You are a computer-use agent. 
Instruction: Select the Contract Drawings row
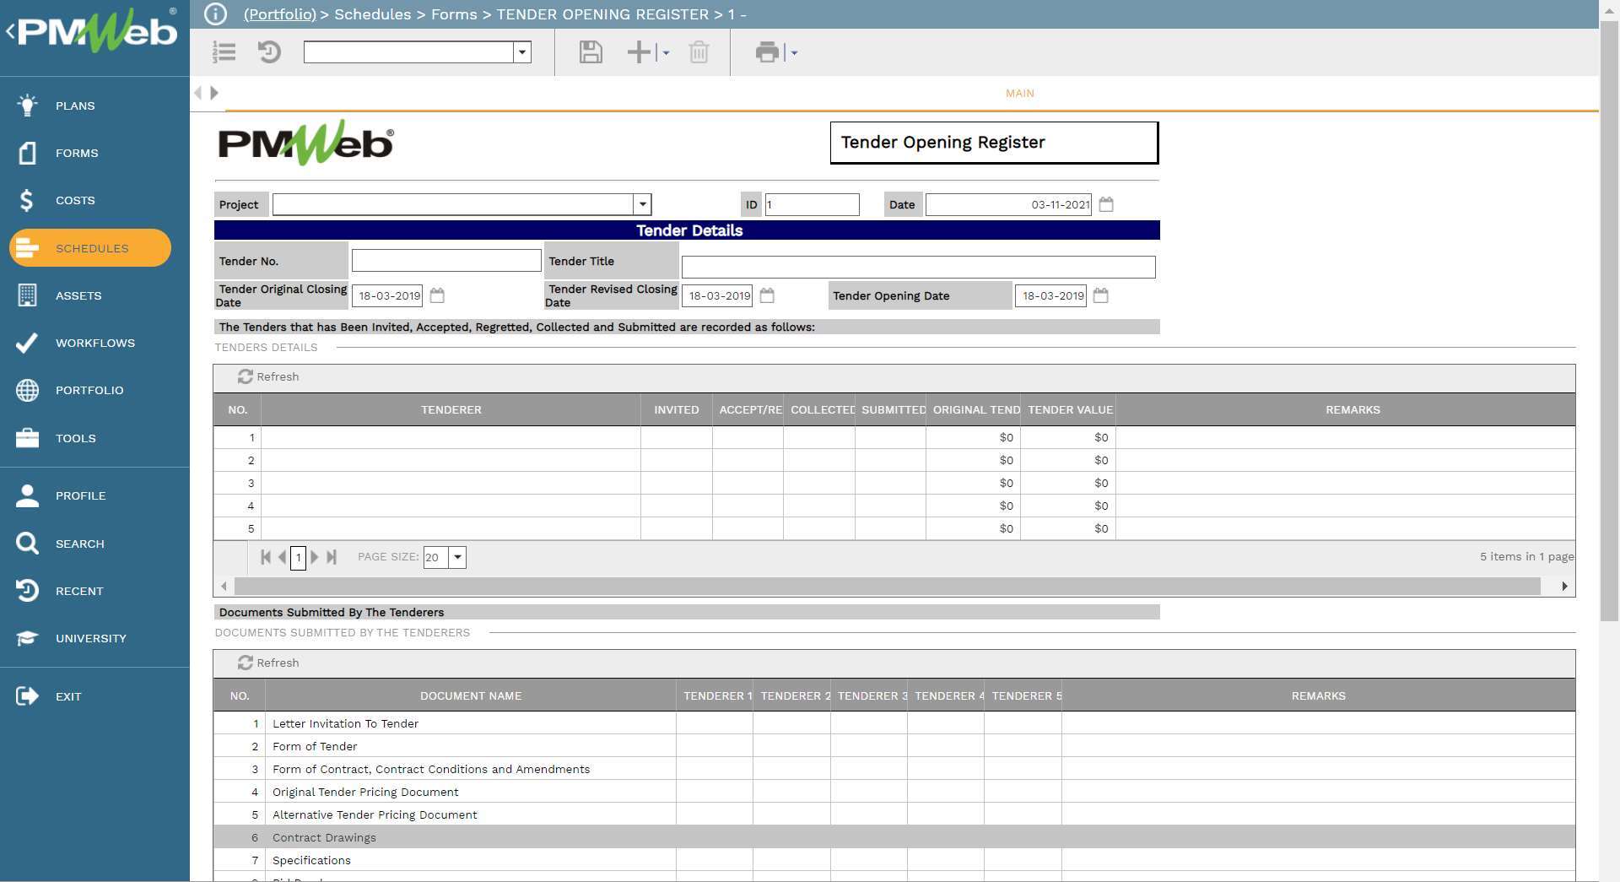(x=894, y=837)
